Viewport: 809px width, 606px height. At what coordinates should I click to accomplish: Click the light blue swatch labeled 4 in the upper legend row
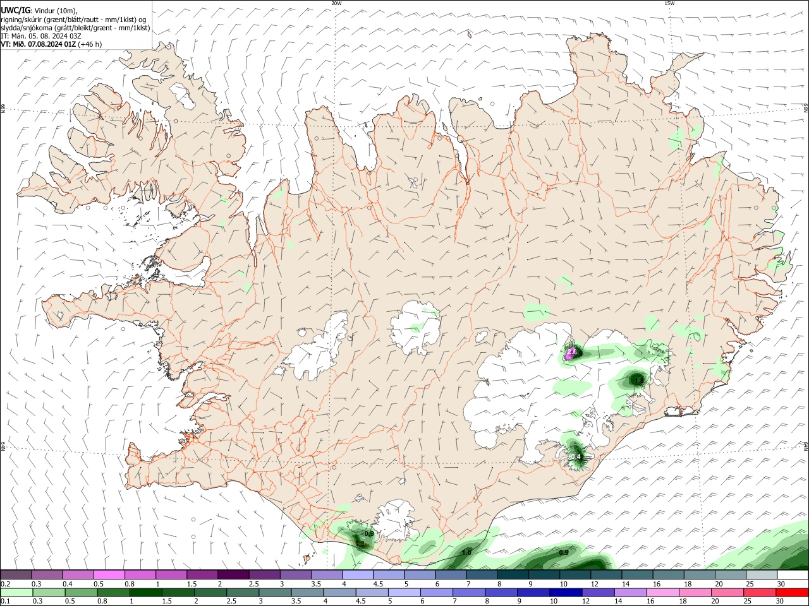click(358, 574)
